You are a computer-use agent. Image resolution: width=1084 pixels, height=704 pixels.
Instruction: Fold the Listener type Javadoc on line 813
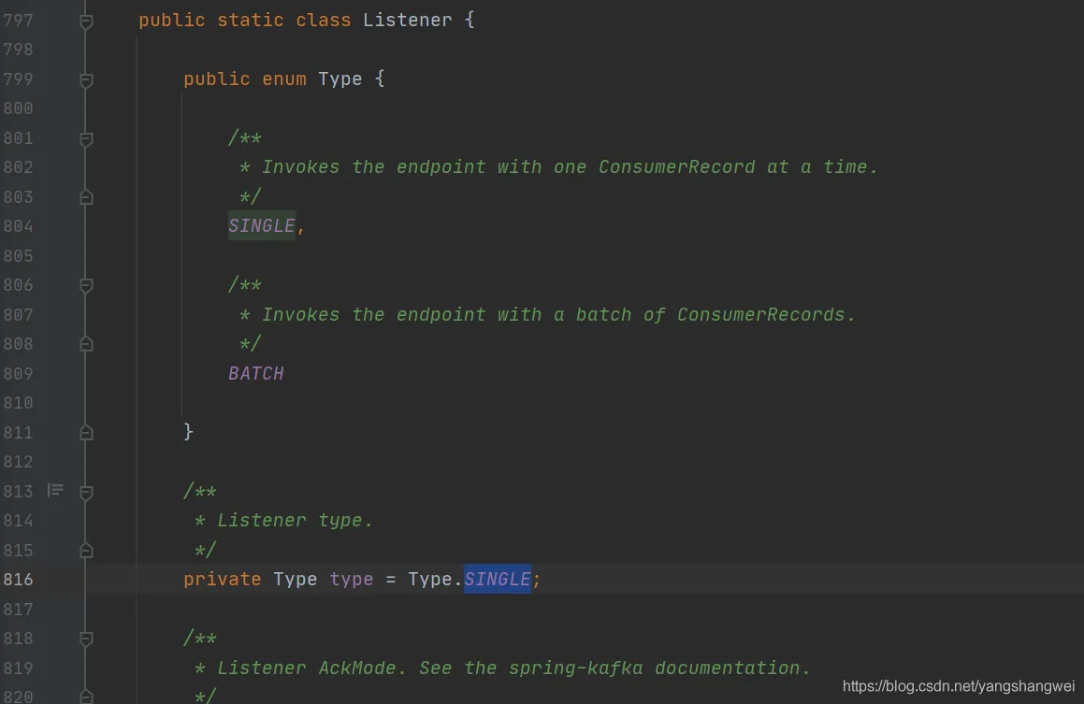point(86,492)
